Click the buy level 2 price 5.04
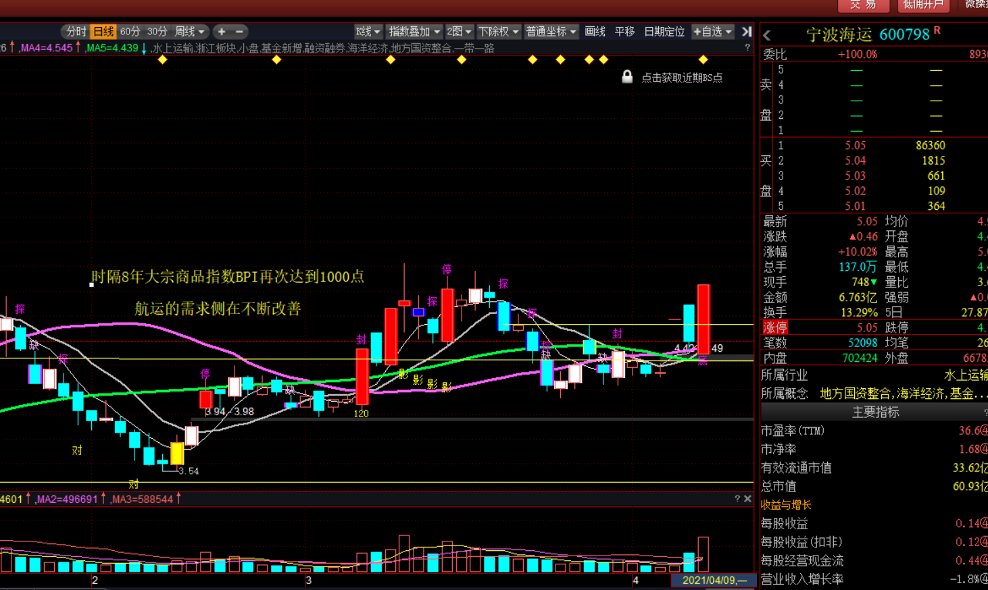 pyautogui.click(x=855, y=161)
